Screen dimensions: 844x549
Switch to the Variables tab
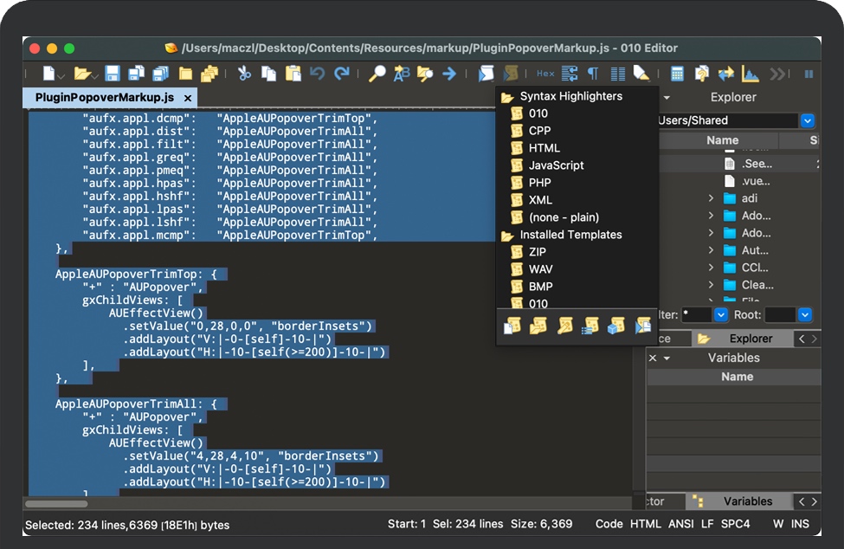click(747, 501)
